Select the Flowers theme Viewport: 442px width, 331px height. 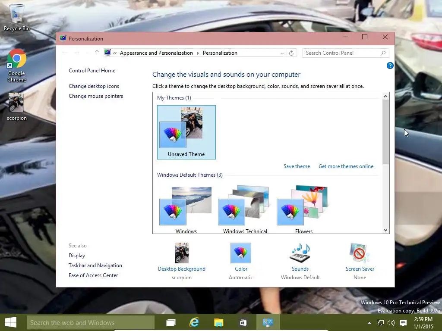[303, 210]
